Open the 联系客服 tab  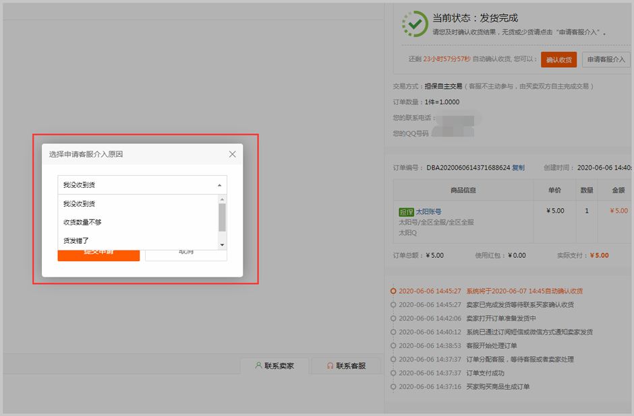tap(346, 366)
